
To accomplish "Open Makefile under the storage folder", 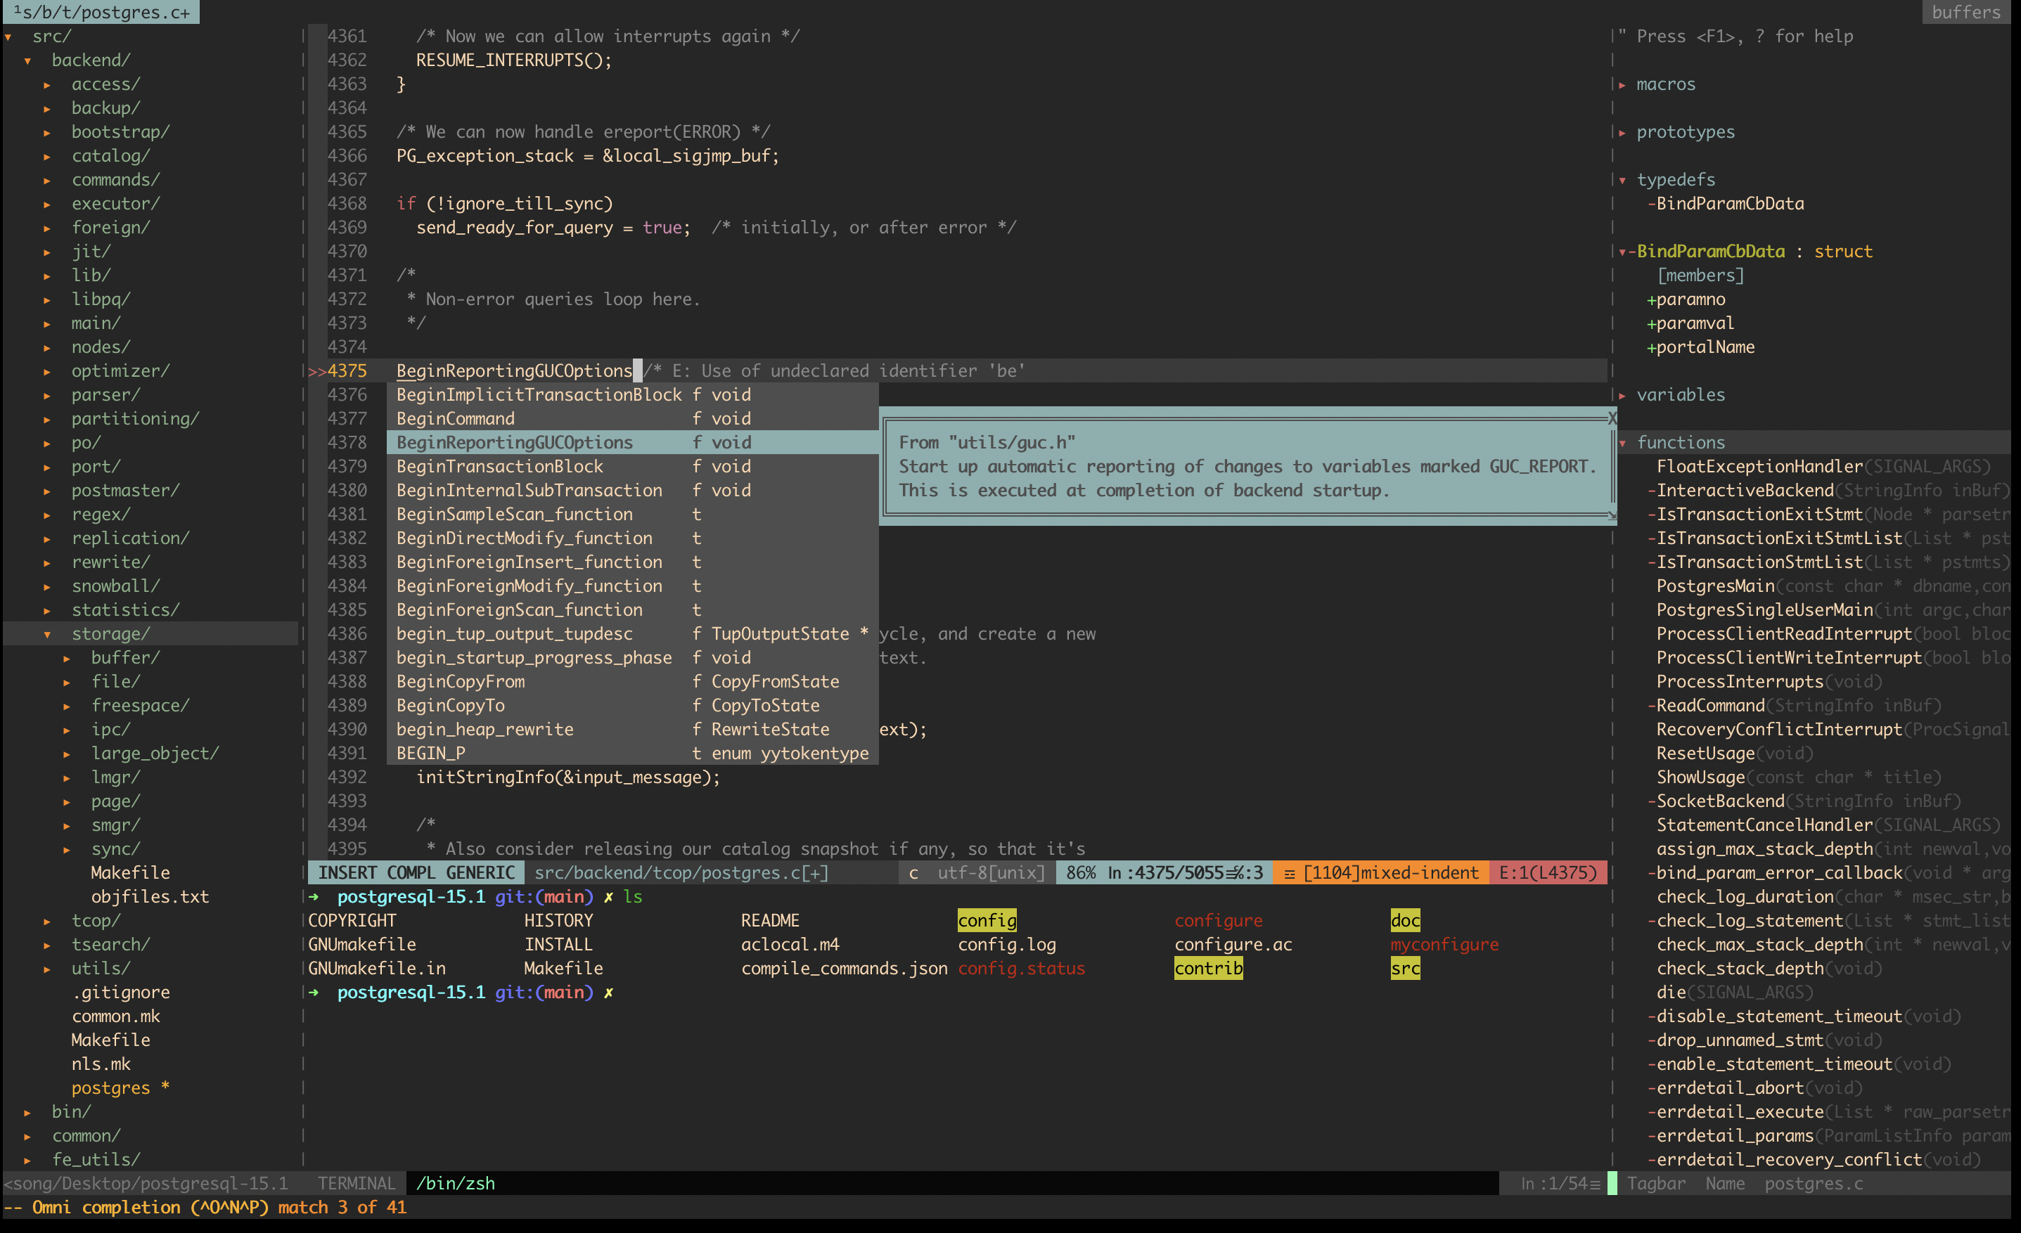I will coord(130,873).
